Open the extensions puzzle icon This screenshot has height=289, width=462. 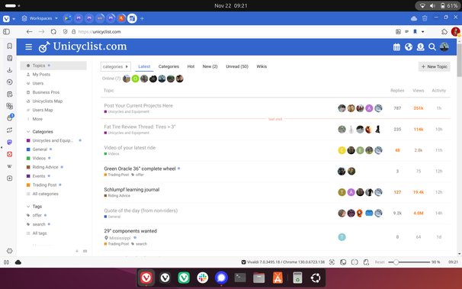click(444, 31)
